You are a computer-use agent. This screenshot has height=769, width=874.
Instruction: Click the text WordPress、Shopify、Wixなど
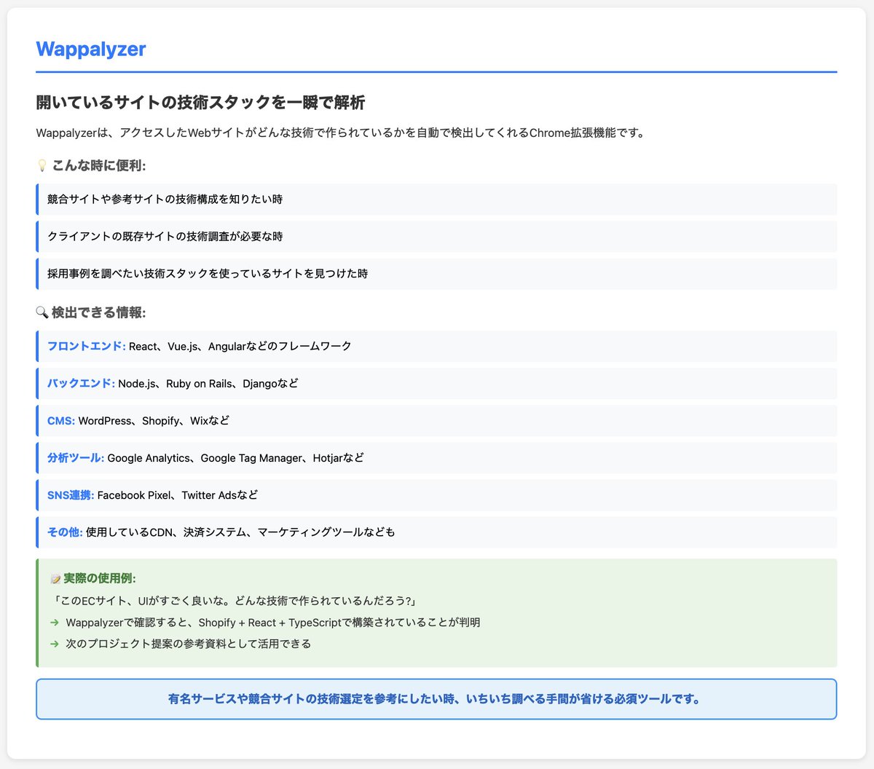click(x=154, y=421)
